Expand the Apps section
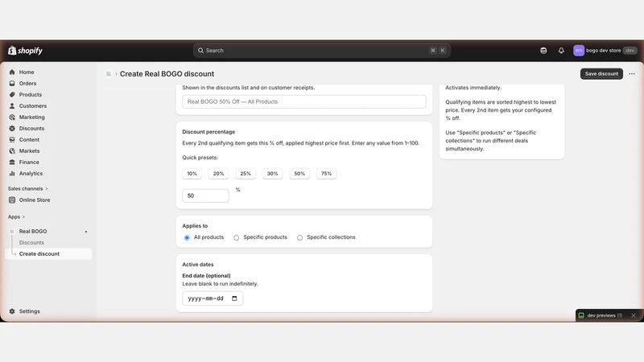Screen dimensions: 644x362 coord(16,216)
